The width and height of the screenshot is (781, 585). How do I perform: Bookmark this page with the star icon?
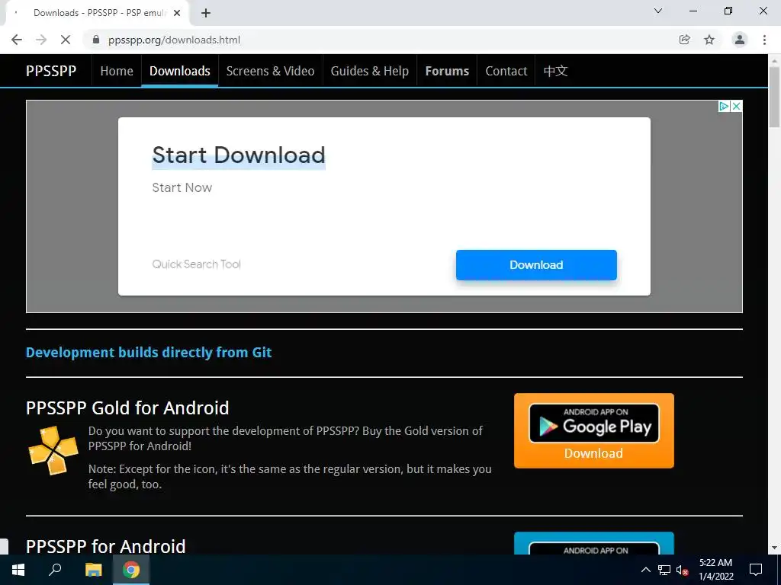tap(709, 40)
